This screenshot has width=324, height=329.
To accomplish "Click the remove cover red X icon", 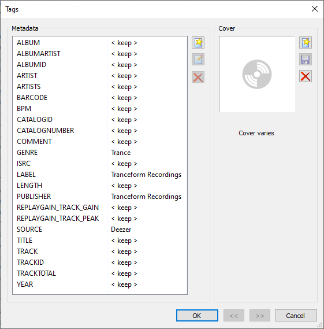I will [x=306, y=76].
